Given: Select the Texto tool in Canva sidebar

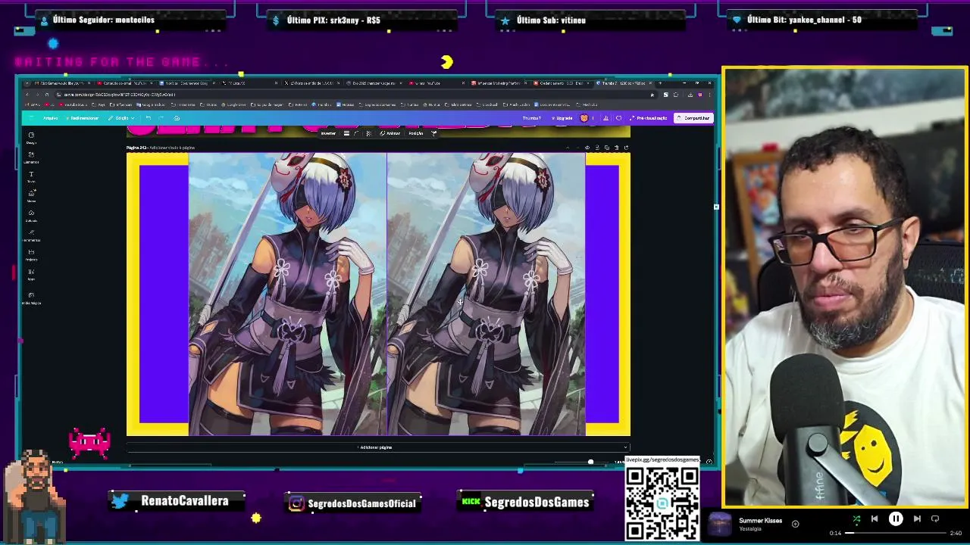Looking at the screenshot, I should click(31, 177).
